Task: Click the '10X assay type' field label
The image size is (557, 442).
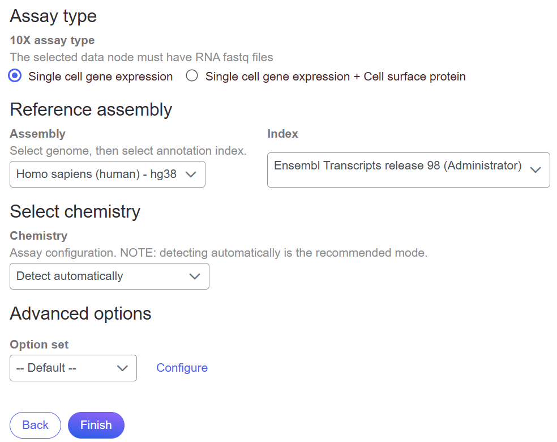Action: click(52, 41)
